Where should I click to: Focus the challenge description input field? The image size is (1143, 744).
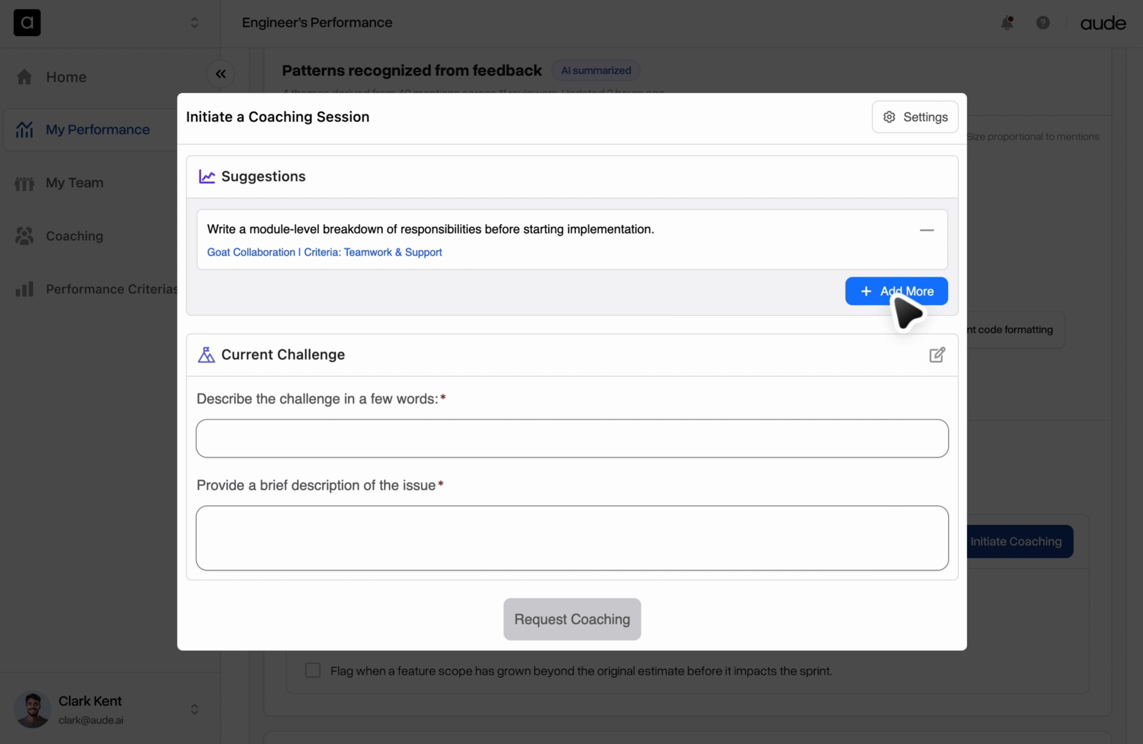[571, 438]
